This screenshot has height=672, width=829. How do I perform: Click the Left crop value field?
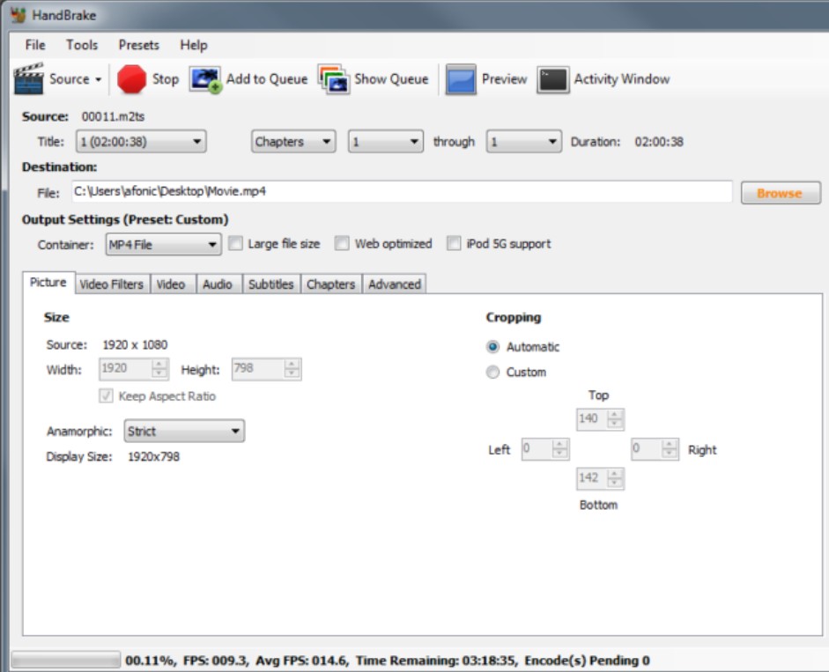pos(537,449)
